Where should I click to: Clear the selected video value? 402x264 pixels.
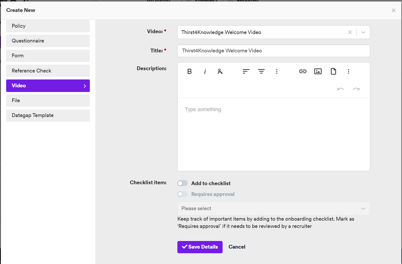pos(350,32)
